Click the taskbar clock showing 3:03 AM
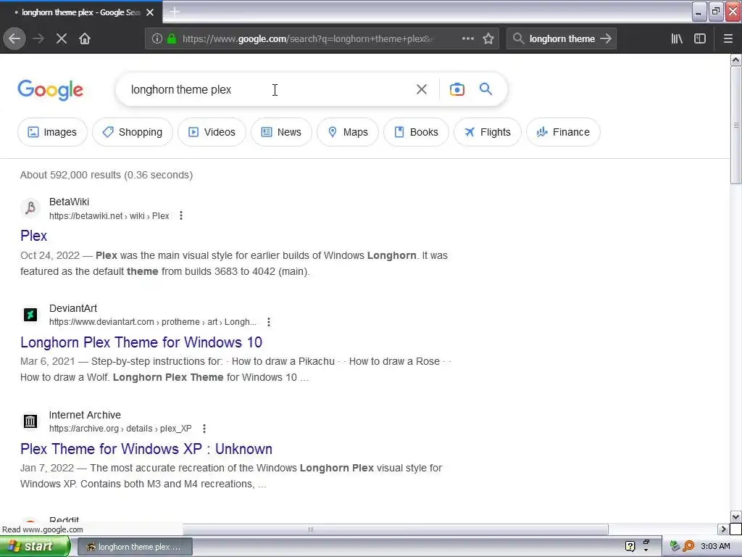742x557 pixels. (x=715, y=547)
